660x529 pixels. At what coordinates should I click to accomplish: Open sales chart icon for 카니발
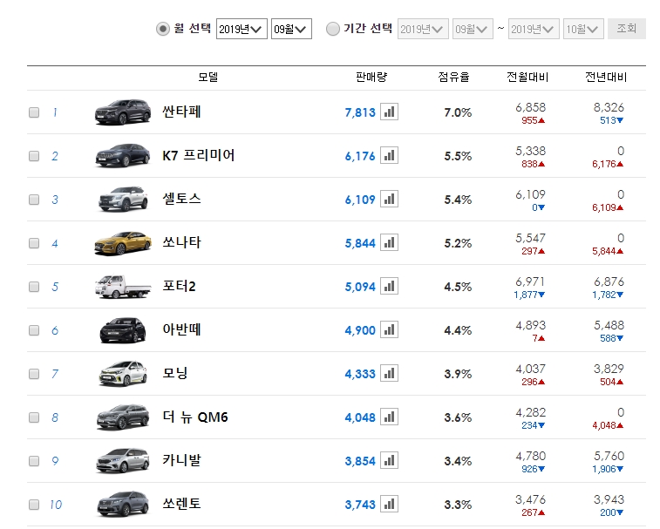389,460
